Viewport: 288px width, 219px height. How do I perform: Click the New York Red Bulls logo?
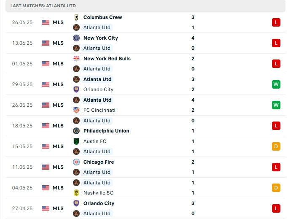pyautogui.click(x=76, y=59)
